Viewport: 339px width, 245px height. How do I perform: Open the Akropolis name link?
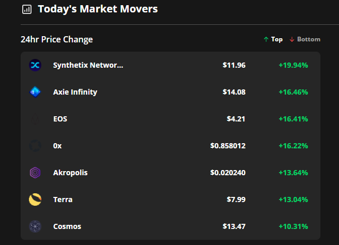(x=70, y=173)
